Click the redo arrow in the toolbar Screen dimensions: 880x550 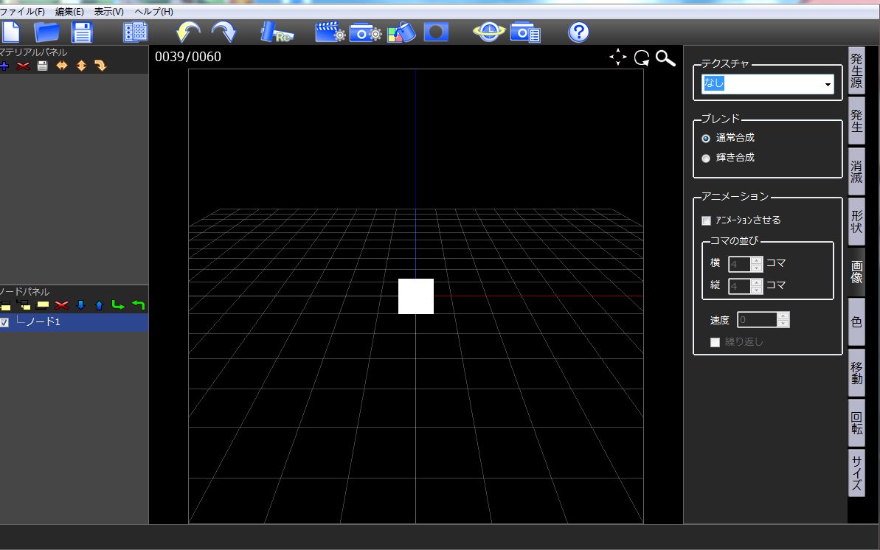point(224,32)
